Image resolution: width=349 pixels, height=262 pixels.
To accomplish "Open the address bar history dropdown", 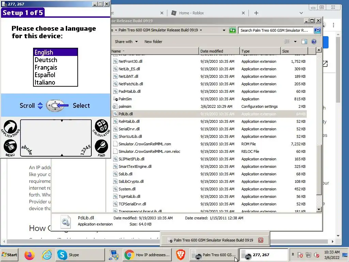I will click(224, 30).
